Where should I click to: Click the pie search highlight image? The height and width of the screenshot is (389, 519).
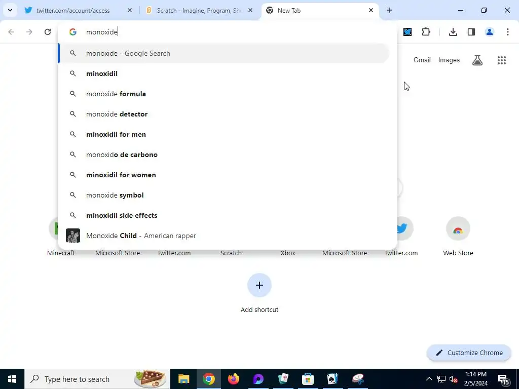[x=151, y=378]
